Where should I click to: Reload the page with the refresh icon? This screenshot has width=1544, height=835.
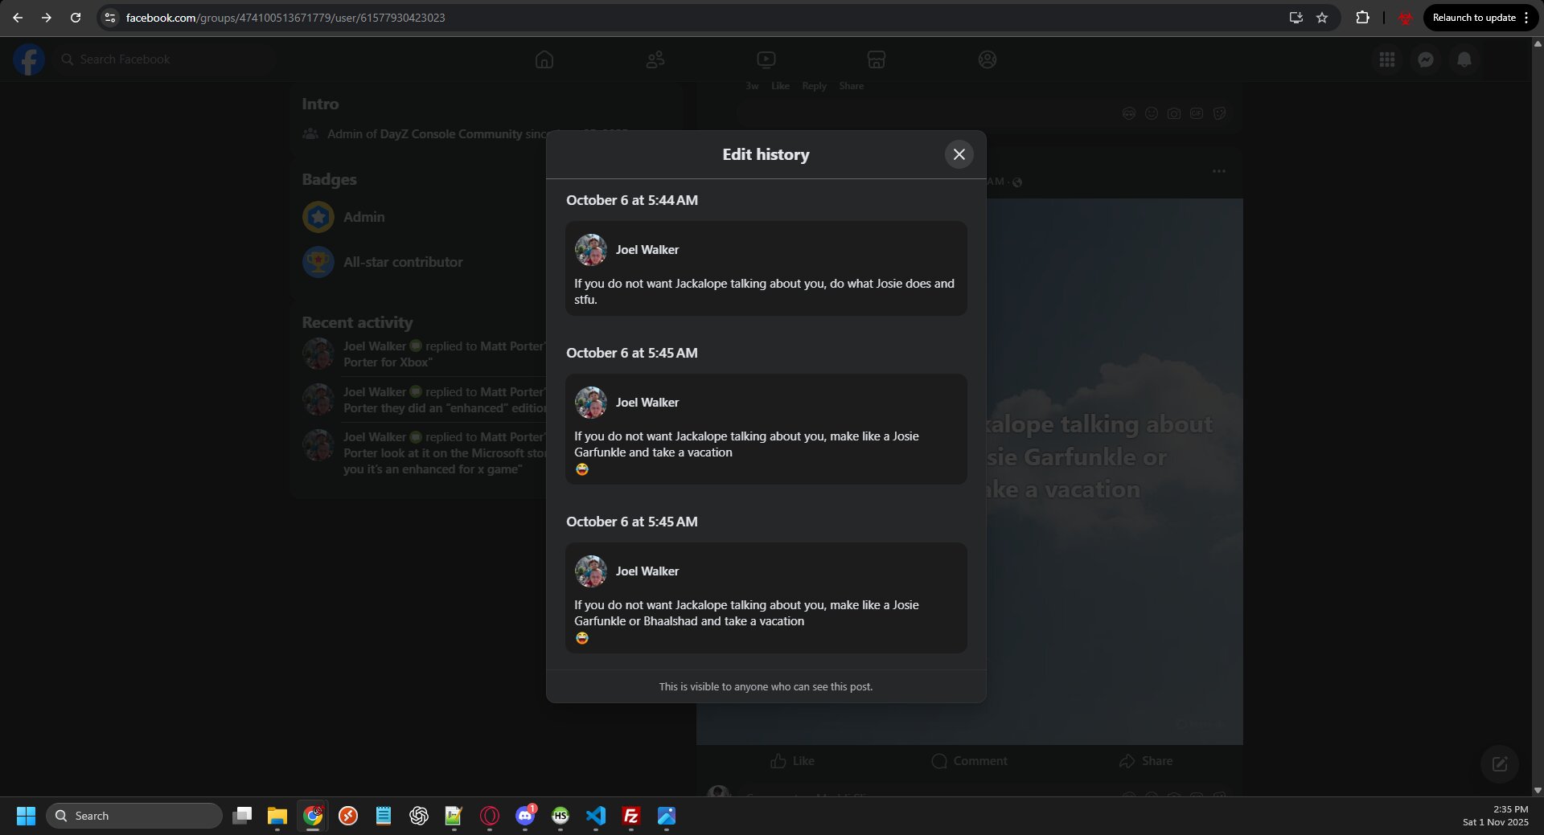click(x=76, y=18)
